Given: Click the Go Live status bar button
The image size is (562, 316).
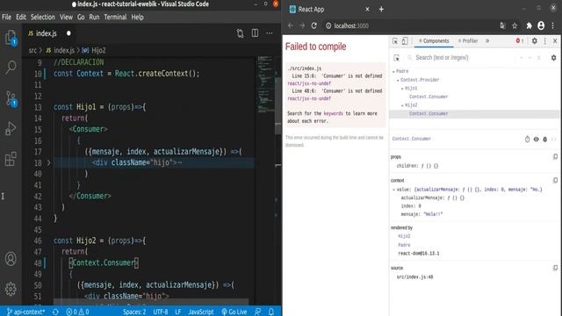Looking at the screenshot, I should (x=234, y=312).
